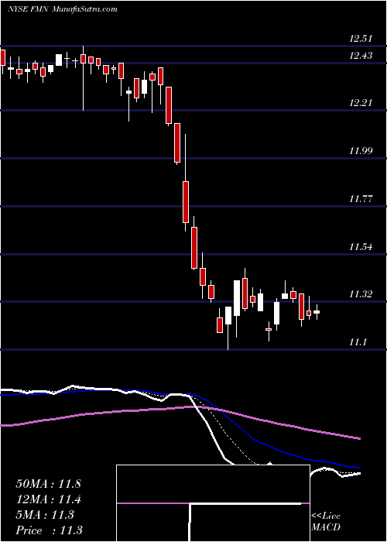Click the 12.51 price level label

[361, 39]
